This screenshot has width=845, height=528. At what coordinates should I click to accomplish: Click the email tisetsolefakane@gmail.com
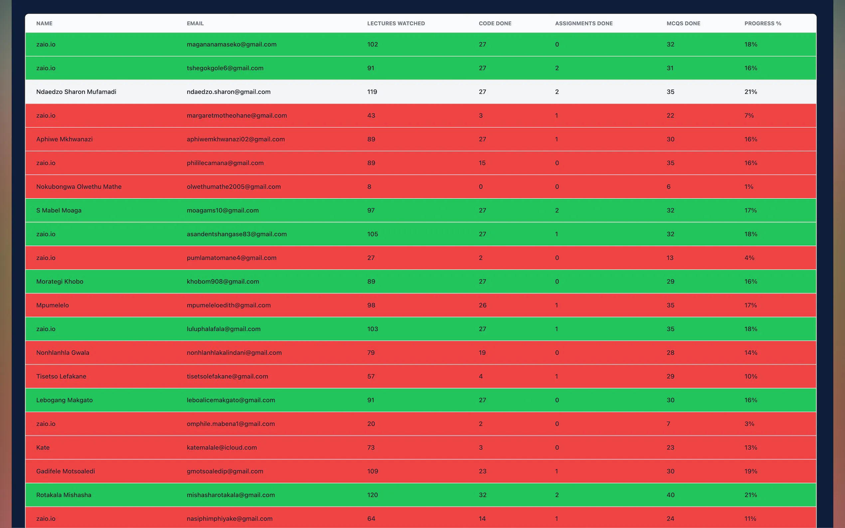point(227,376)
